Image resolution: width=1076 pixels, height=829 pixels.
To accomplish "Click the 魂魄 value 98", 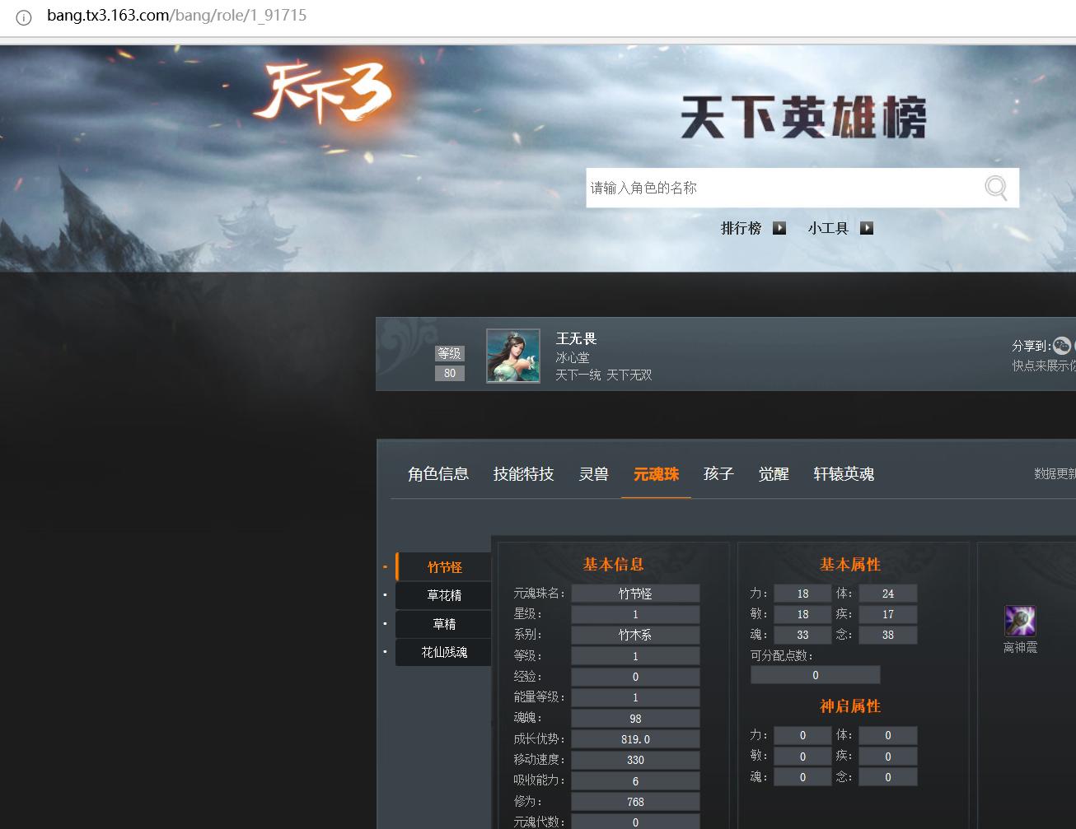I will pos(635,719).
